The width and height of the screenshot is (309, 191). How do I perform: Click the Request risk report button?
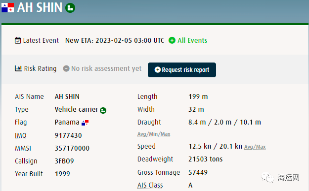(x=182, y=70)
